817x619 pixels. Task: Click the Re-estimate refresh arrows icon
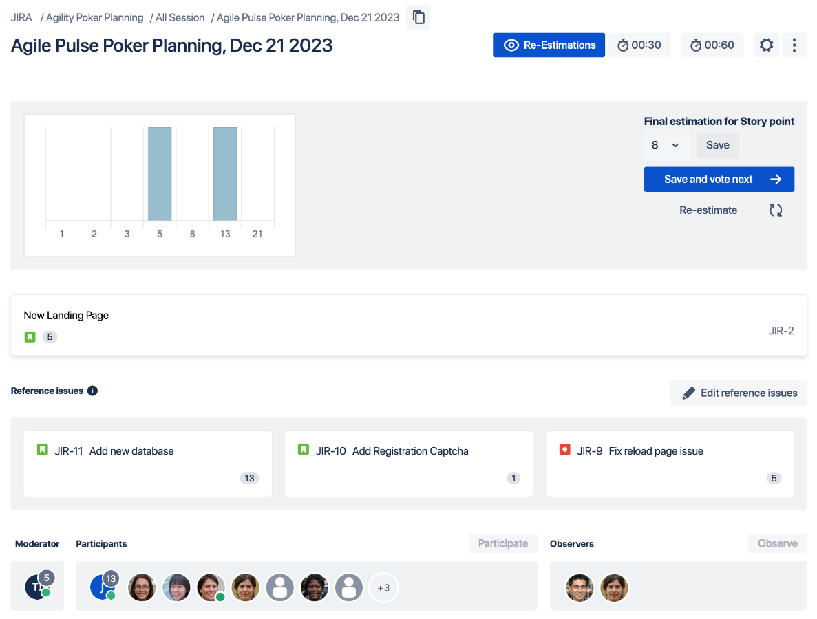pyautogui.click(x=776, y=210)
